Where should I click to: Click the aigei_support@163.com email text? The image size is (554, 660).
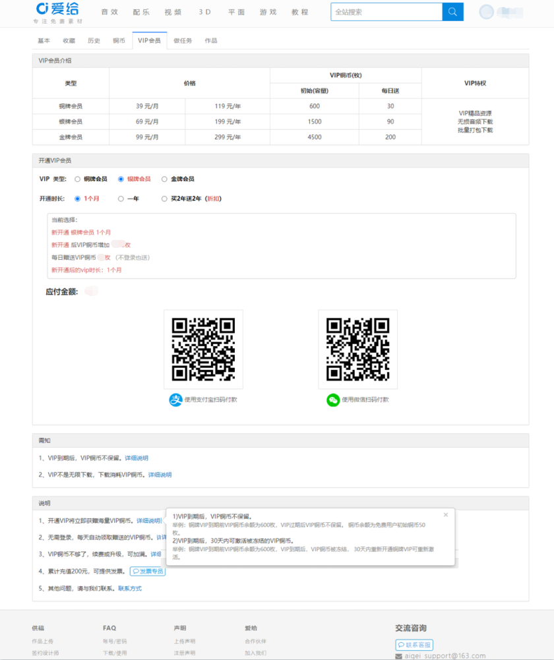445,656
